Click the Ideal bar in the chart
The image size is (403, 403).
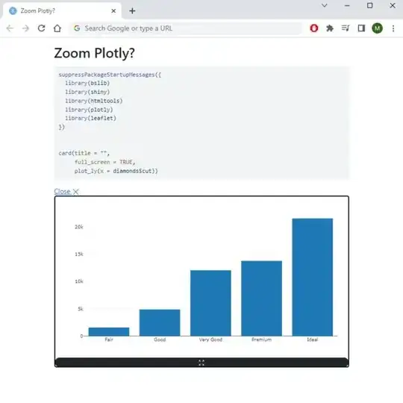[x=313, y=278]
